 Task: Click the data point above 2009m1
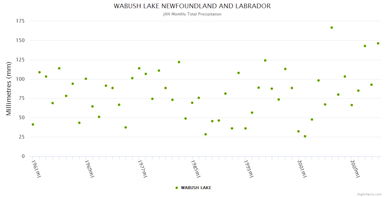(x=352, y=105)
